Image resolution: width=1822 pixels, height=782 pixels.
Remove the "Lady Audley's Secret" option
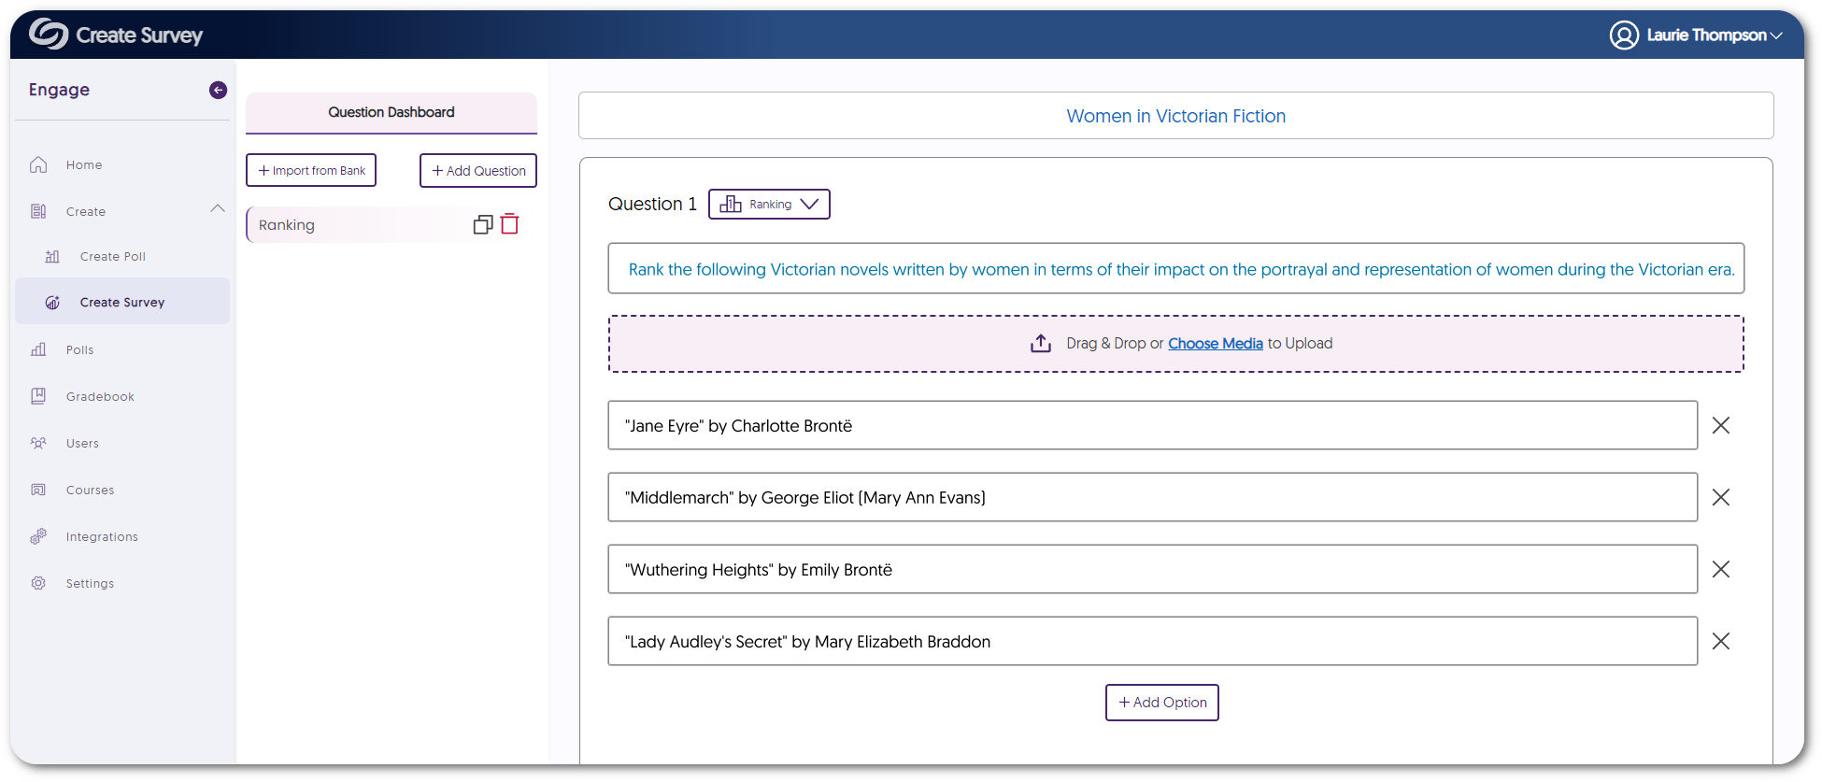[1720, 641]
